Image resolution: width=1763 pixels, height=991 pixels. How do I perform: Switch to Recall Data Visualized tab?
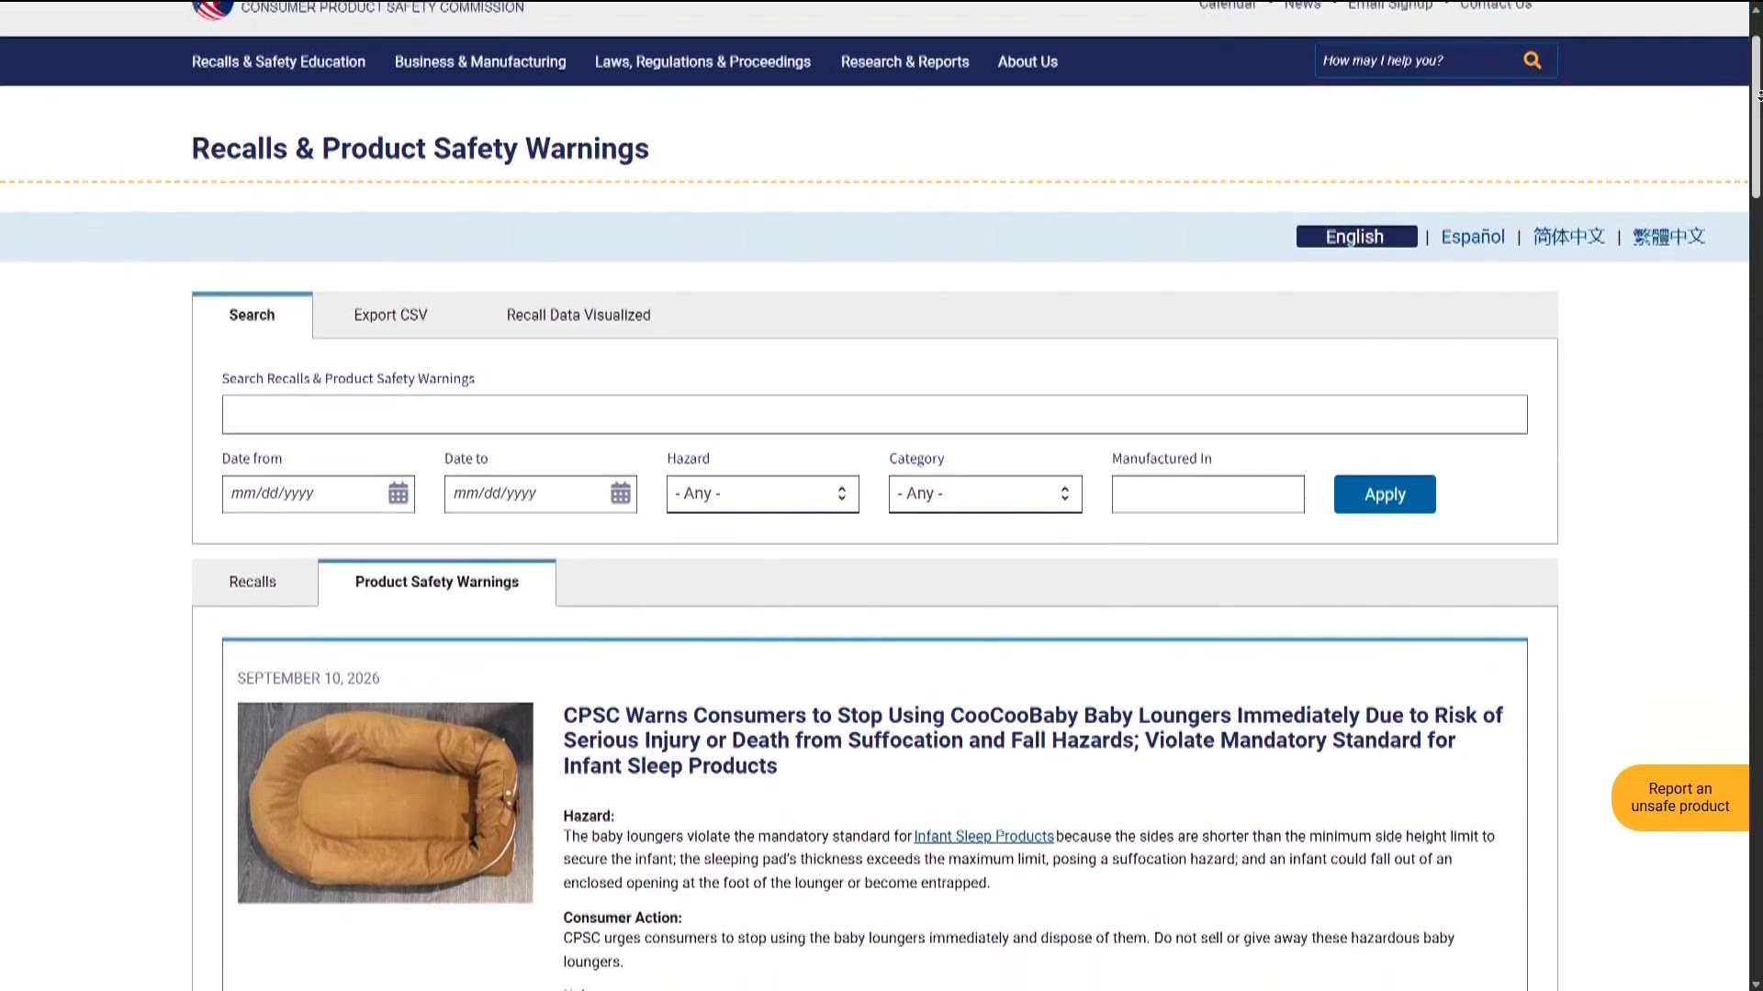[x=578, y=315]
